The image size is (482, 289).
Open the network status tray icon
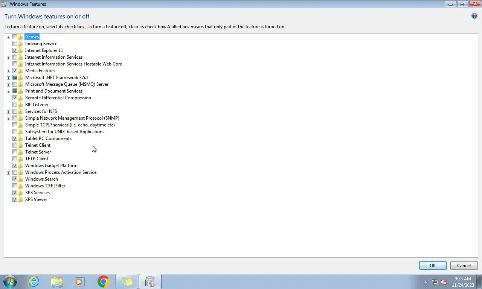[x=435, y=282]
